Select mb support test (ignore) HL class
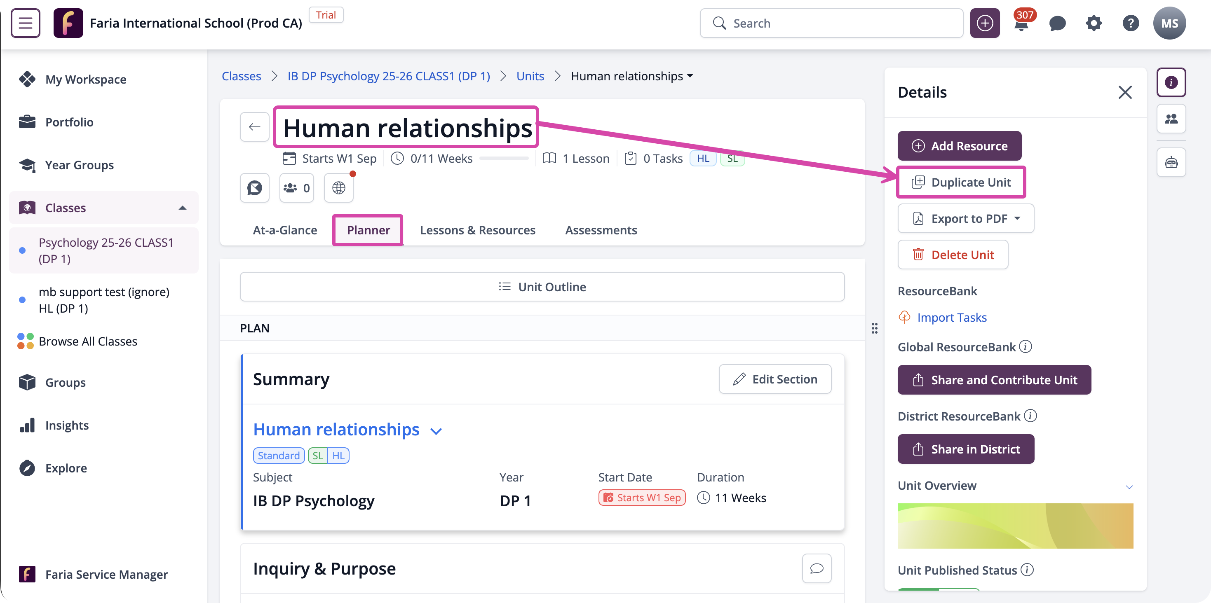The width and height of the screenshot is (1211, 603). pyautogui.click(x=103, y=299)
